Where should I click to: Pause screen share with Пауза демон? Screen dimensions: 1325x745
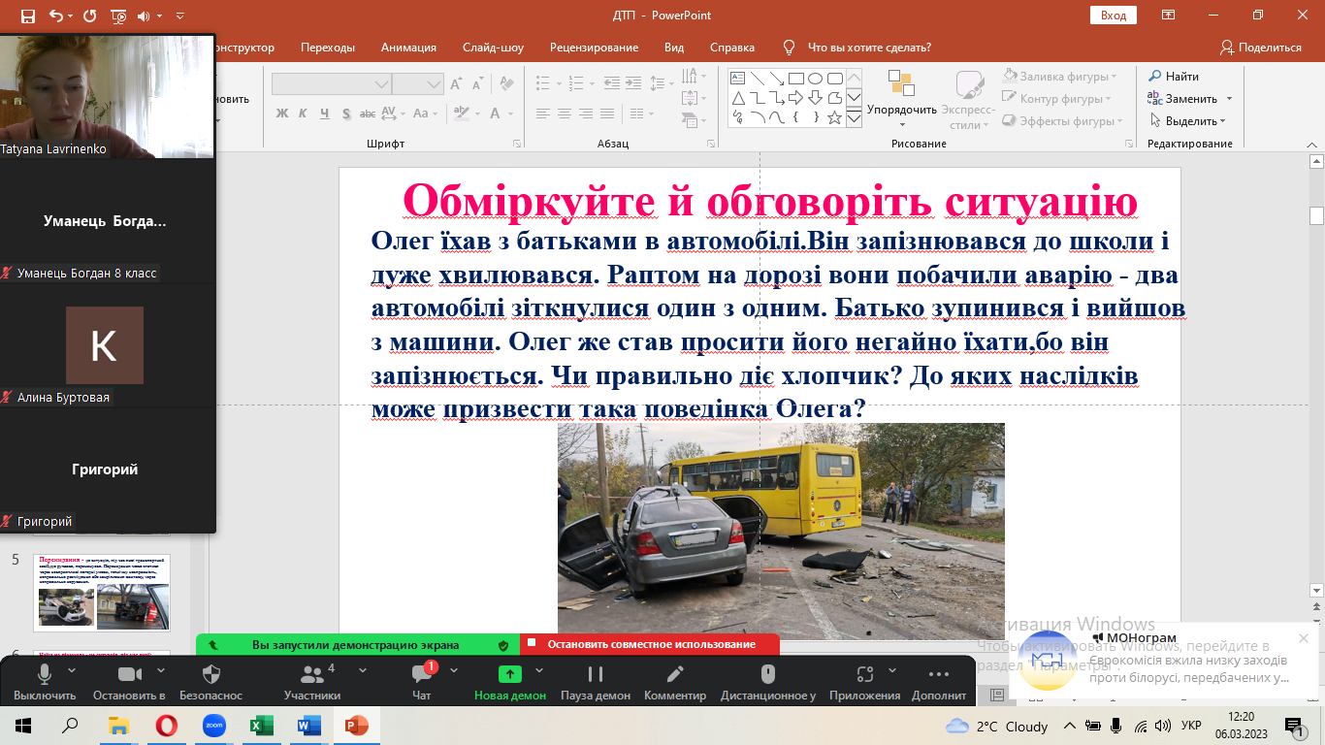point(596,683)
